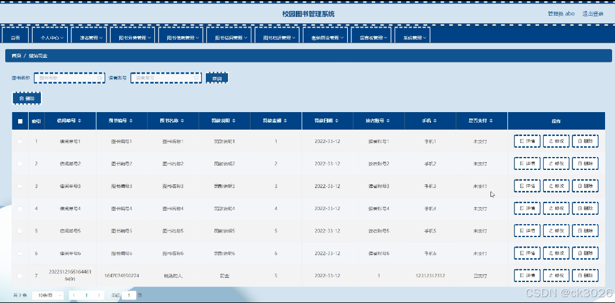Tick checkbox for row 借阅单号1
Viewport: 615px width, 303px height.
20,141
